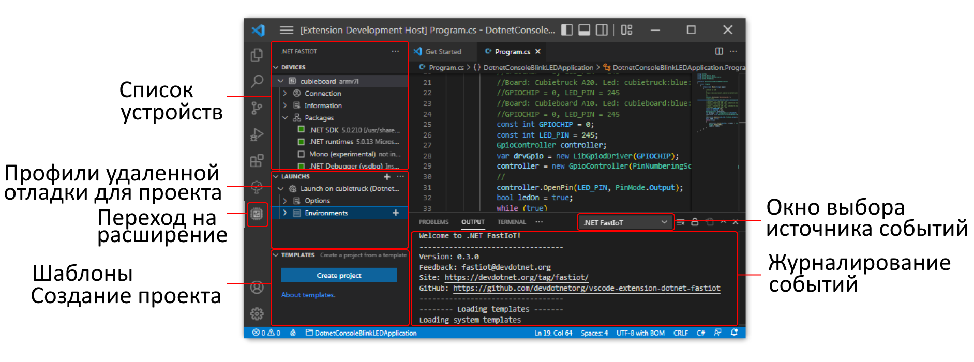Enable the Mono (experimental) package checkbox
This screenshot has height=362, width=974.
click(301, 154)
